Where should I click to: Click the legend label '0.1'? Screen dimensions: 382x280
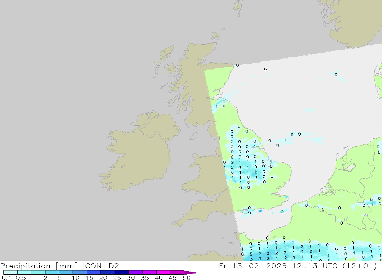6,278
